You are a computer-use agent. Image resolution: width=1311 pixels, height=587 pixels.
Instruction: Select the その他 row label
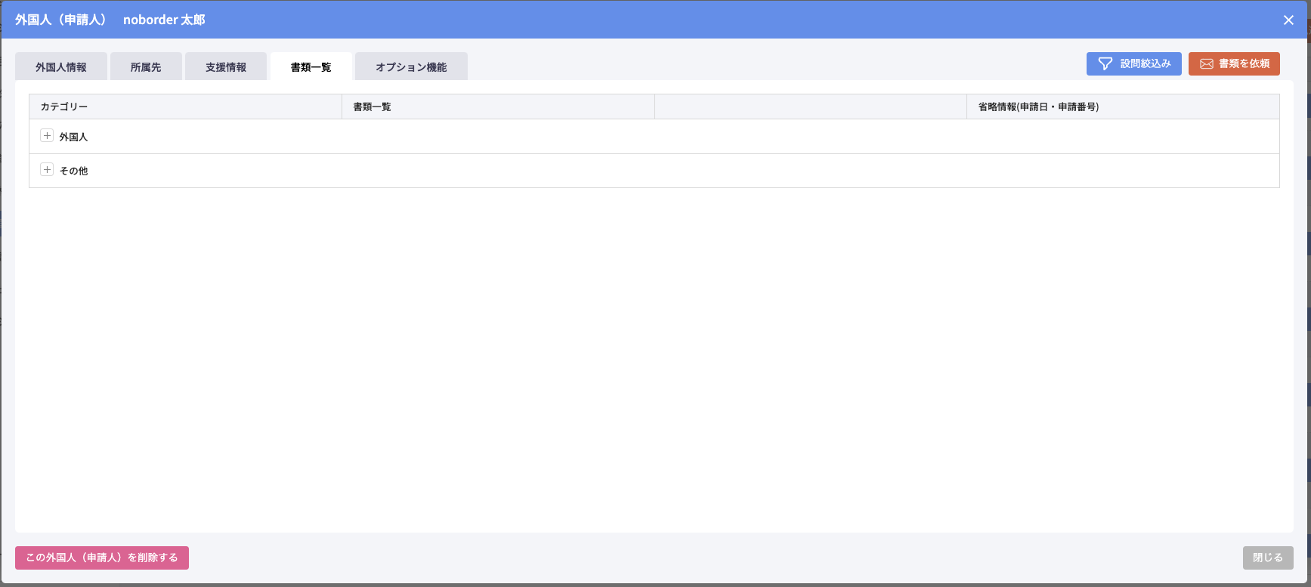point(73,171)
